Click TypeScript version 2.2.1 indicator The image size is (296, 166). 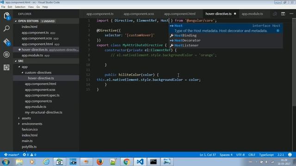coord(281,155)
